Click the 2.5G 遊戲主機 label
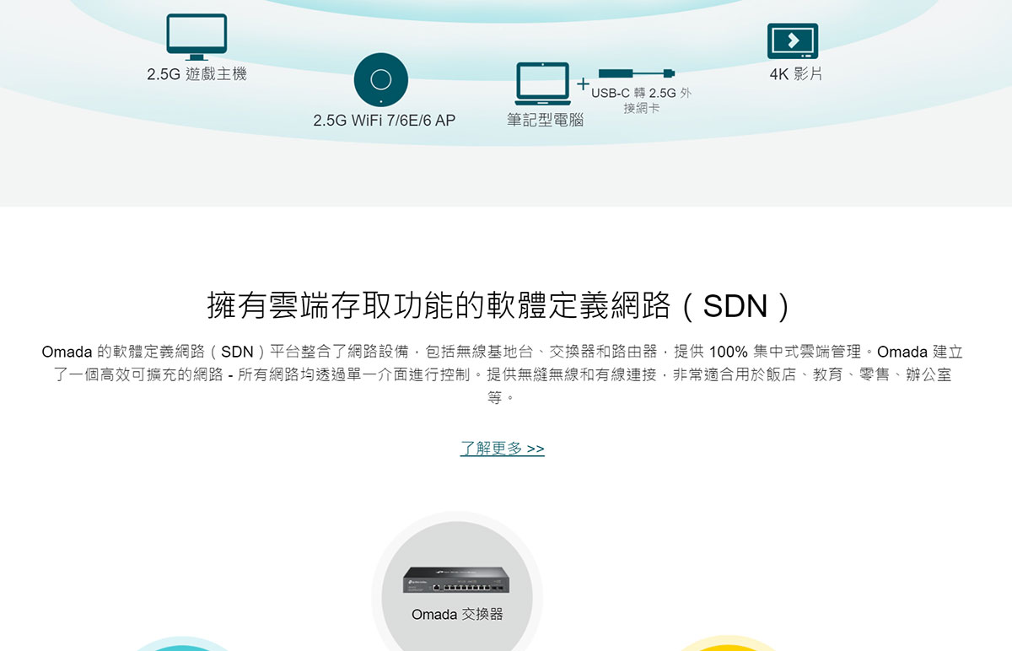Screen dimensions: 1012x651 tap(196, 74)
